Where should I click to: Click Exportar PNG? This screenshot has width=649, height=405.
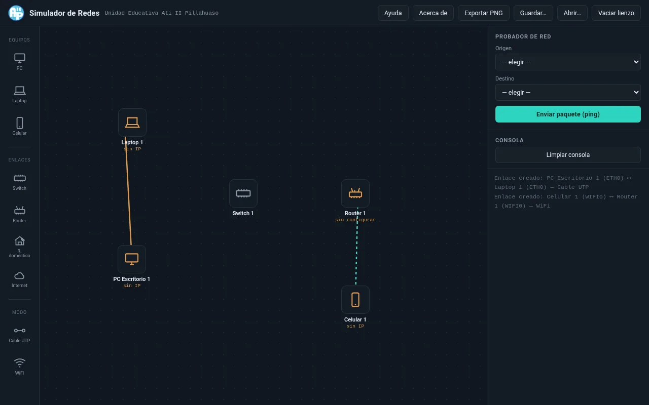coord(483,13)
